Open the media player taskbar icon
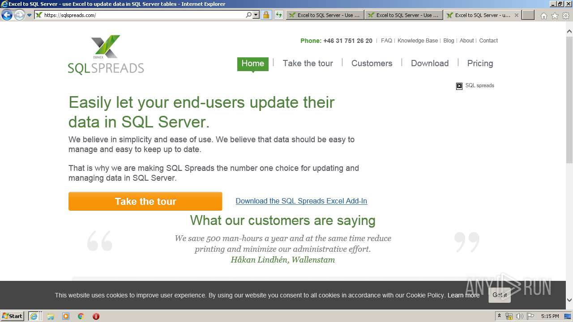Screen dimensions: 573x322 click(66, 316)
